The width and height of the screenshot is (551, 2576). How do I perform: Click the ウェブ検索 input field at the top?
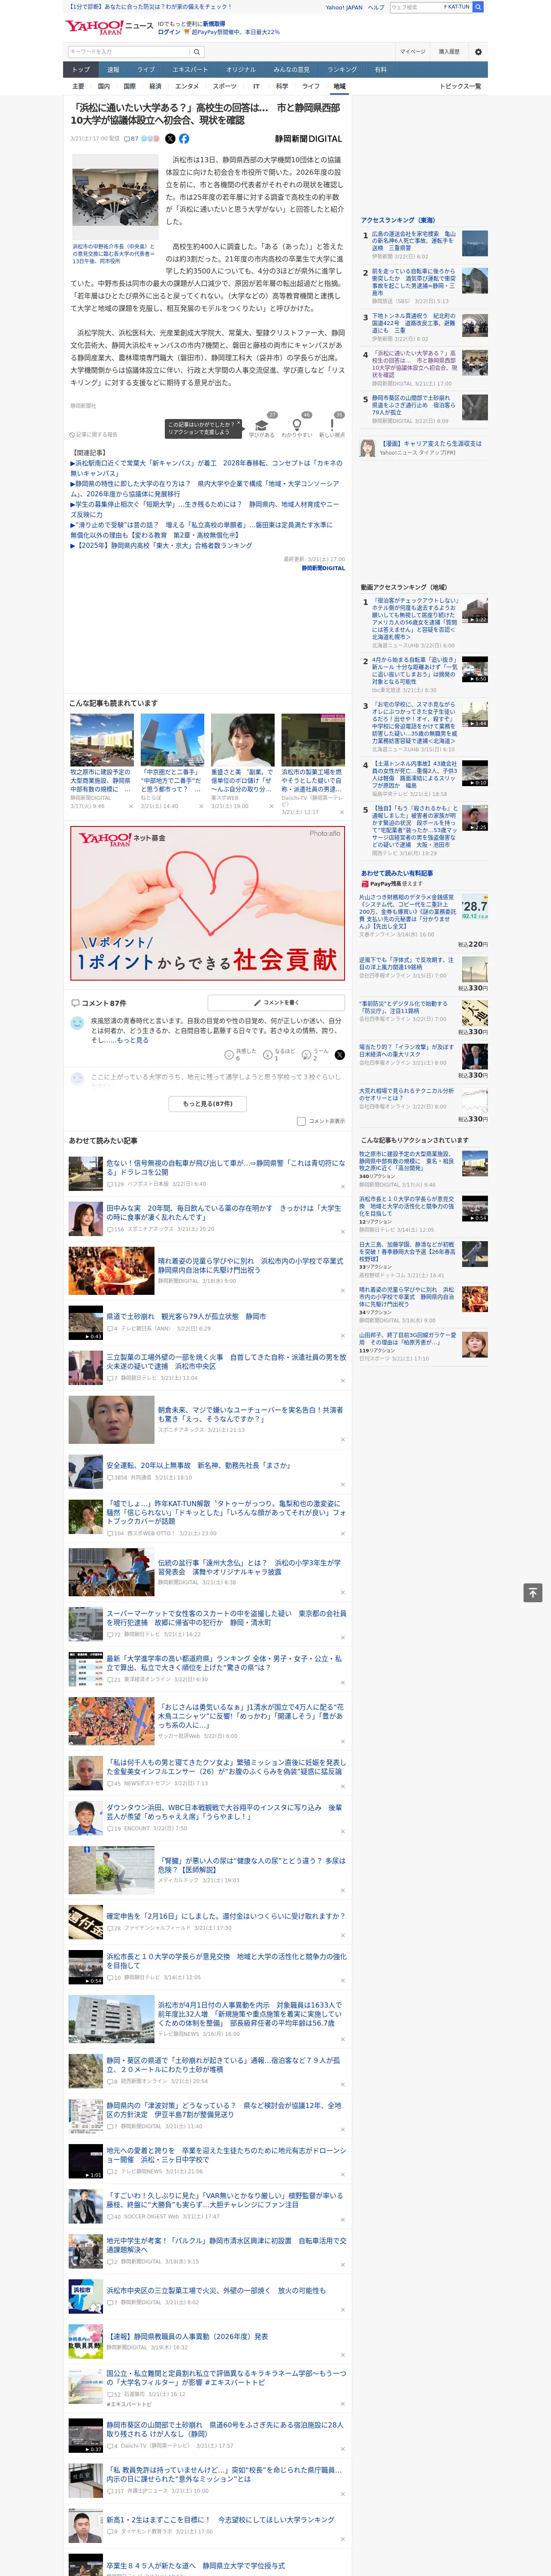point(415,7)
